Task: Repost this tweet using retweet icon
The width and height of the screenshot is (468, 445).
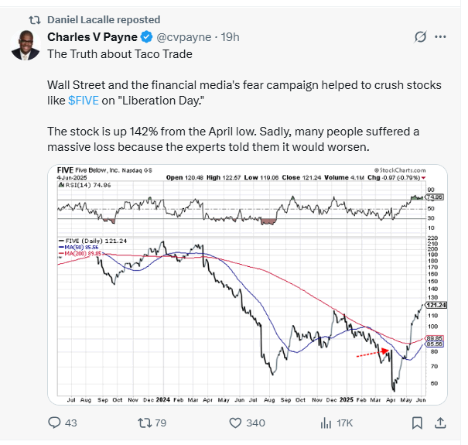Action: pos(145,423)
